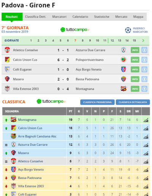Open the blue upload icon for Atletico Conselve match
152x196 pixels.
pos(144,50)
